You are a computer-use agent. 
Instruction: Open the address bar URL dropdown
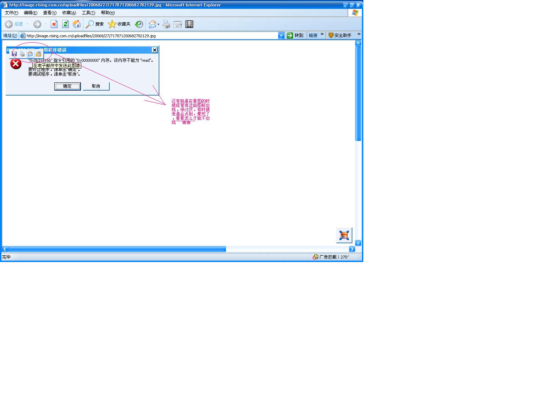click(x=281, y=36)
